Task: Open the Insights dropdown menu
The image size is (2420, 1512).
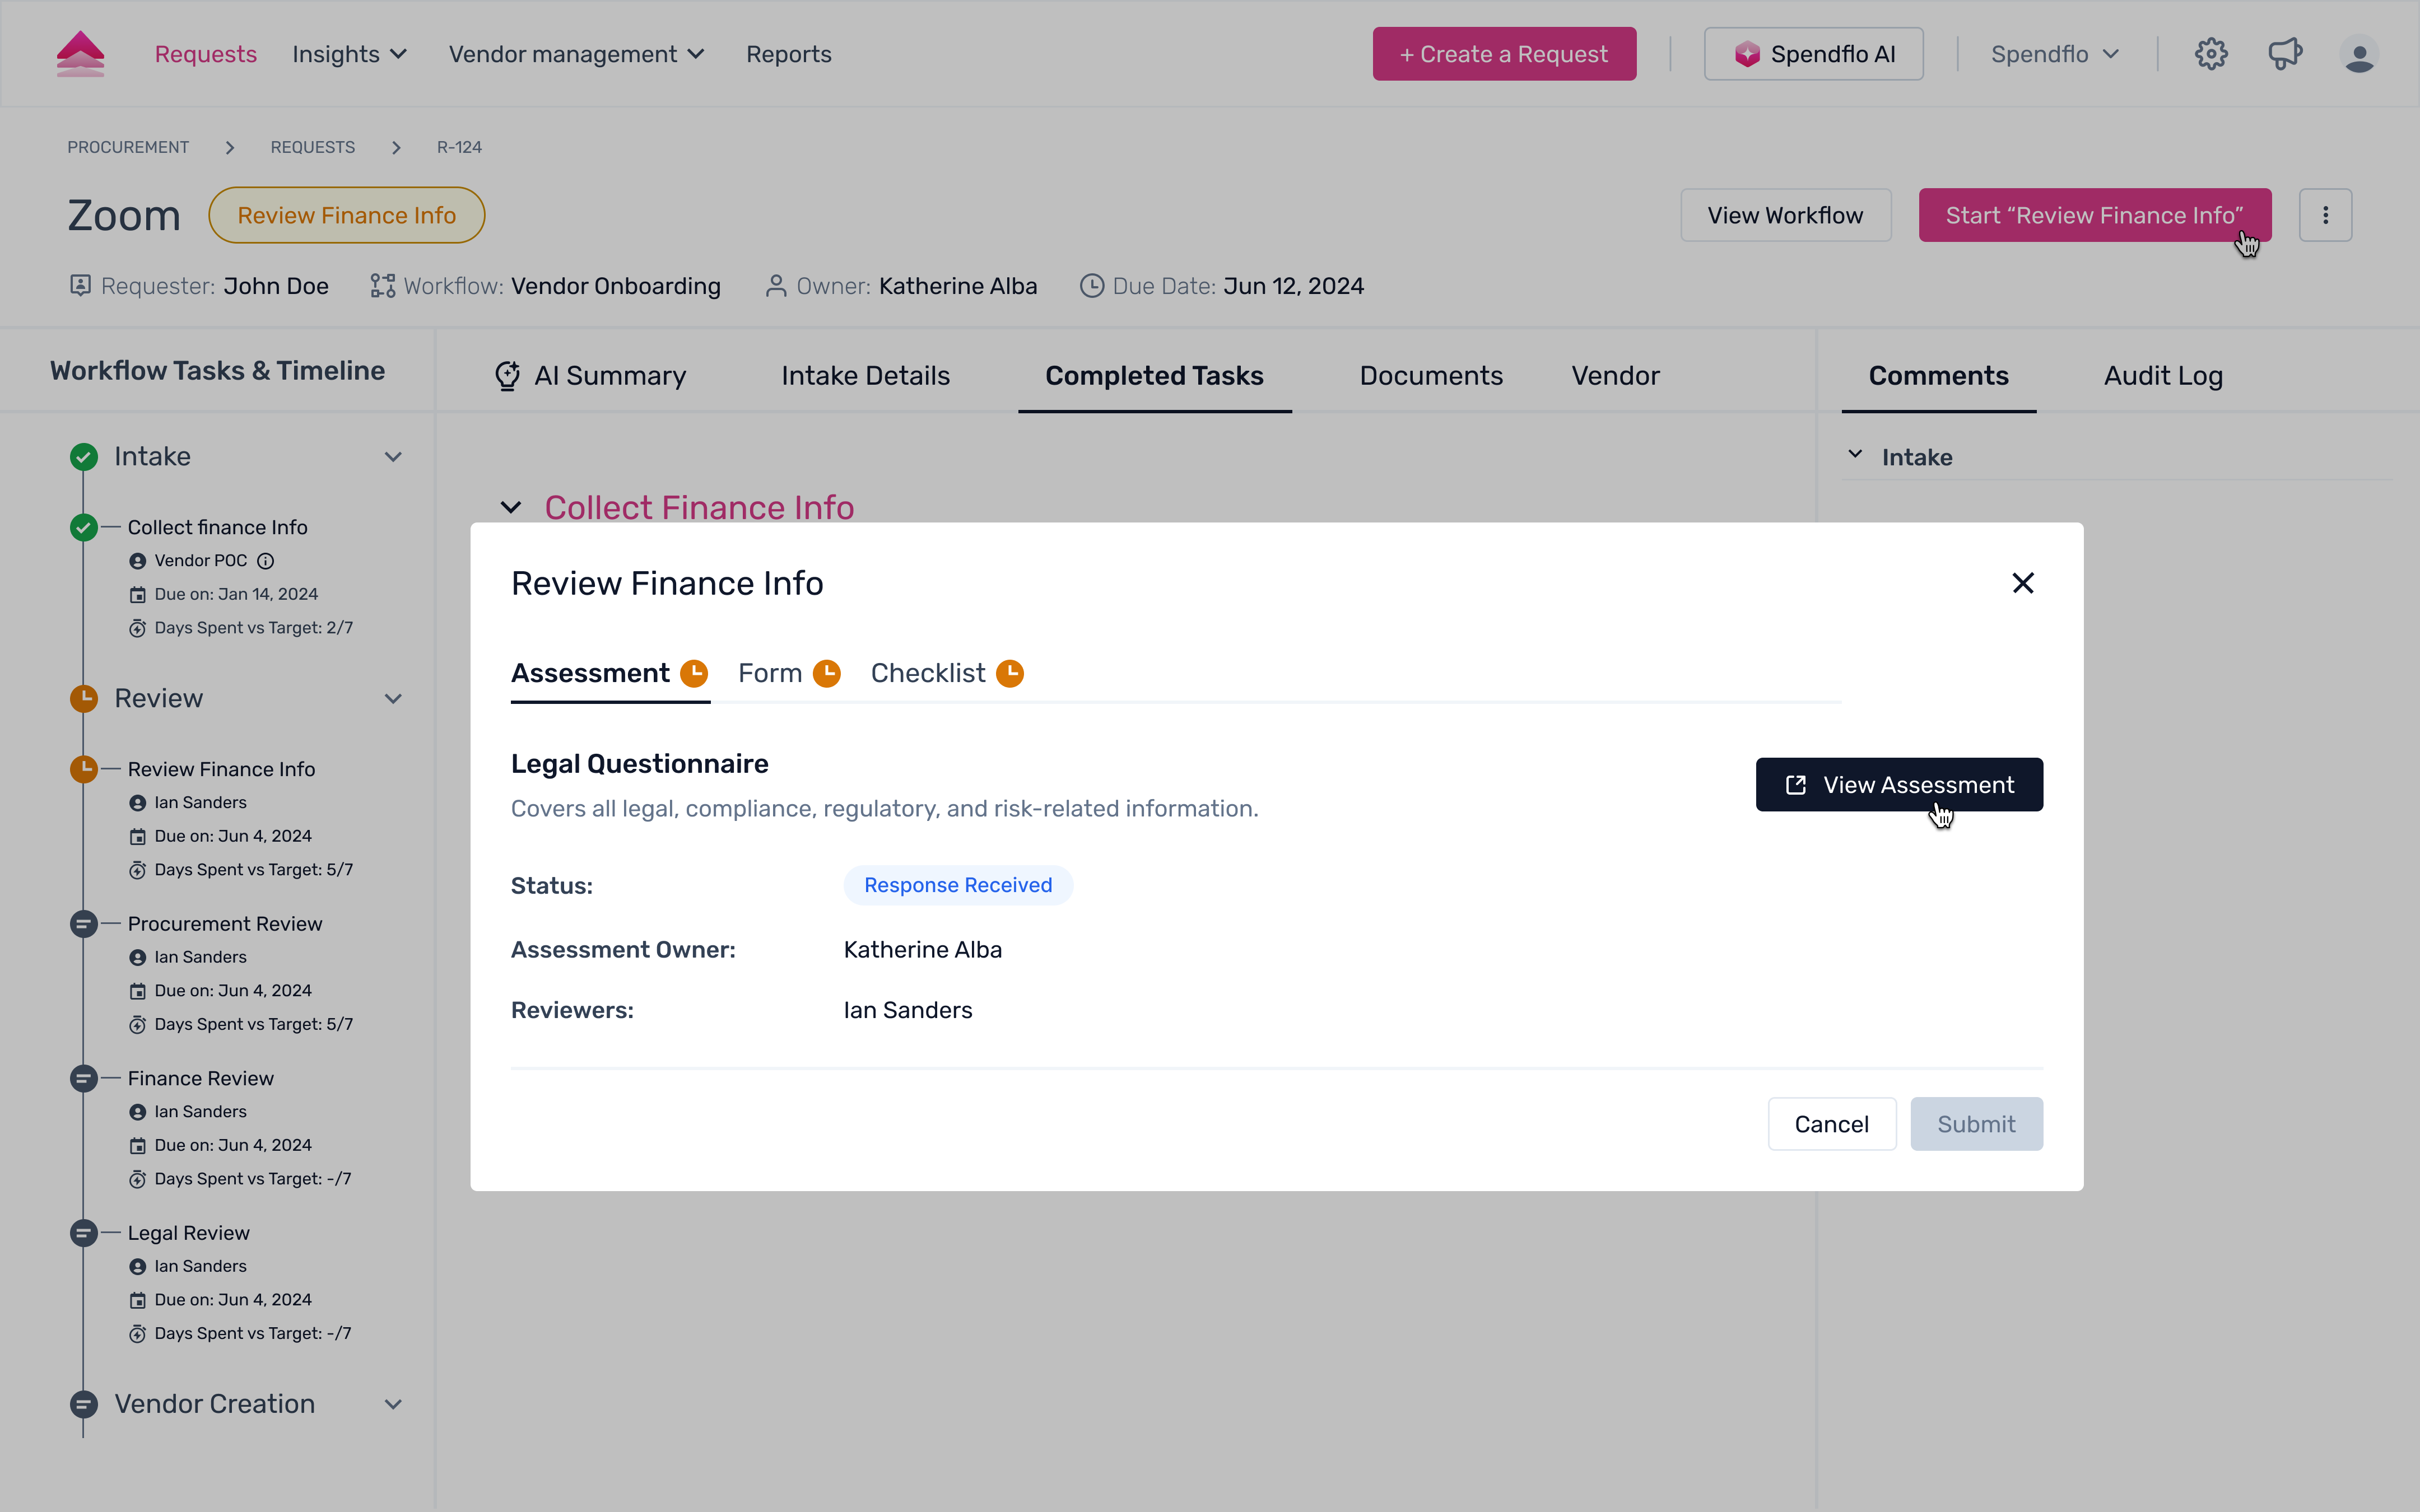Action: click(349, 54)
